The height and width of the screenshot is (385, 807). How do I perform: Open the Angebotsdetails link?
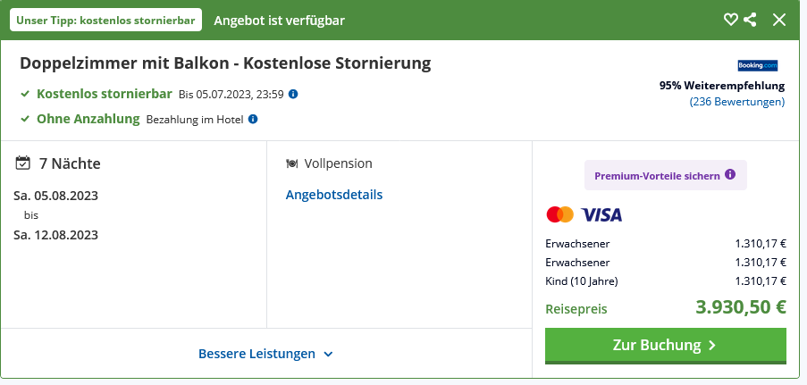coord(334,195)
